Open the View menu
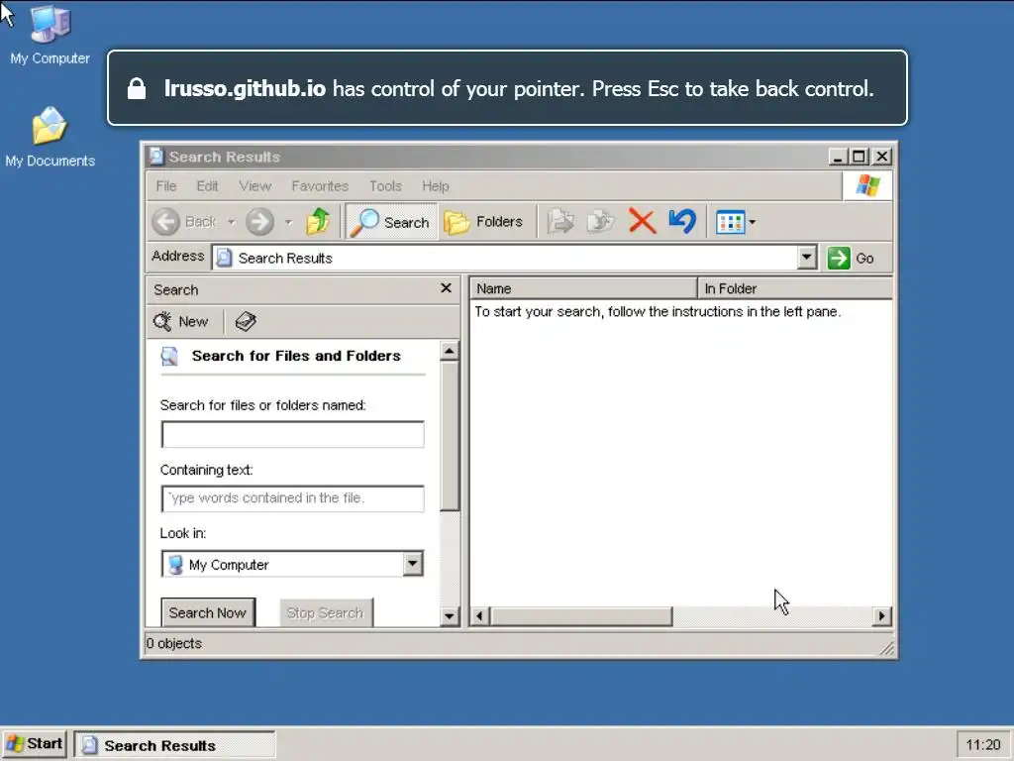 click(254, 186)
